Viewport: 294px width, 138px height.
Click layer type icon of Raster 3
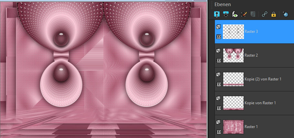219,27
